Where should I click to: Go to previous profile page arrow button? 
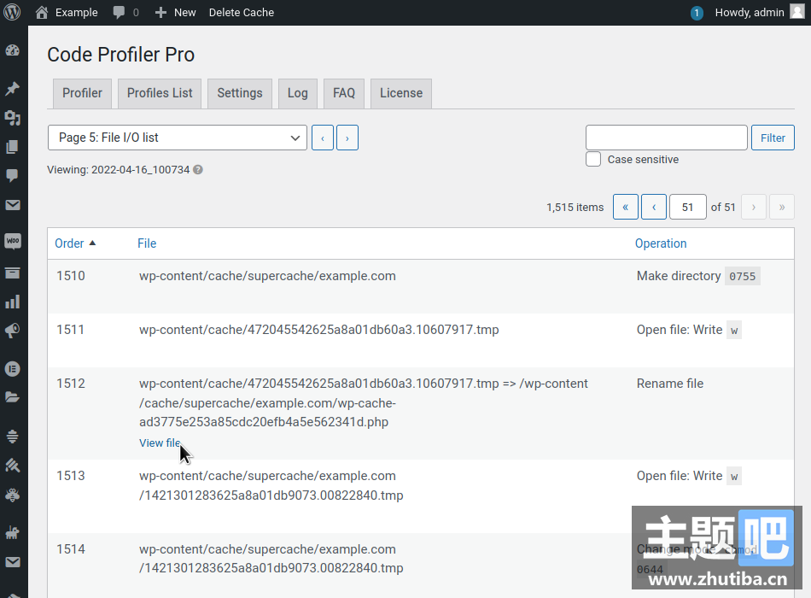tap(323, 138)
